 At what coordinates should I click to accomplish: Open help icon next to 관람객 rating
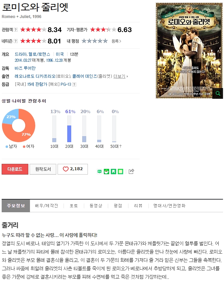coord(16,29)
